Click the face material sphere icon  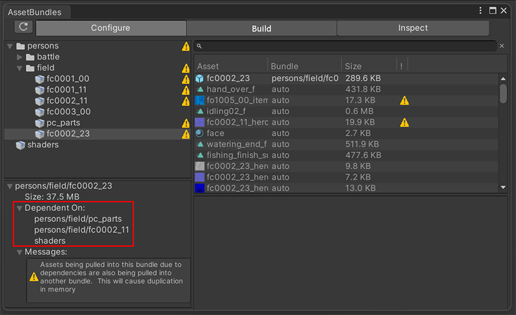tap(200, 134)
